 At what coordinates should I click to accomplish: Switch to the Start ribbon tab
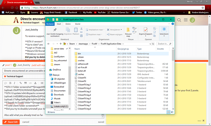tap(59, 24)
